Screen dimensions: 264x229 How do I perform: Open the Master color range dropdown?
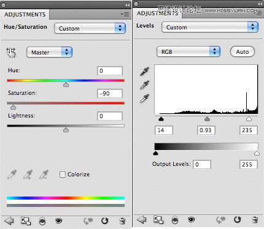click(49, 52)
